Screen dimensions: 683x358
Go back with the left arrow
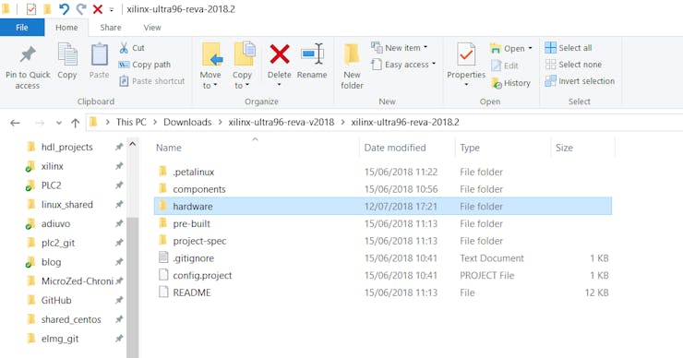coord(16,123)
